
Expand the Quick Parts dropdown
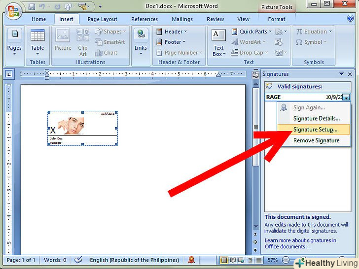pyautogui.click(x=270, y=32)
